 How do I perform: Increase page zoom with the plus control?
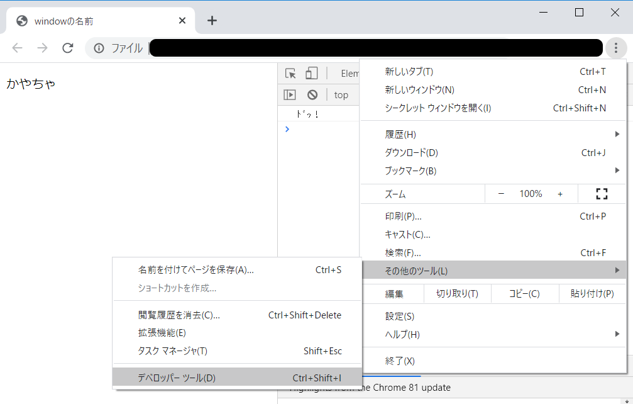tap(560, 194)
